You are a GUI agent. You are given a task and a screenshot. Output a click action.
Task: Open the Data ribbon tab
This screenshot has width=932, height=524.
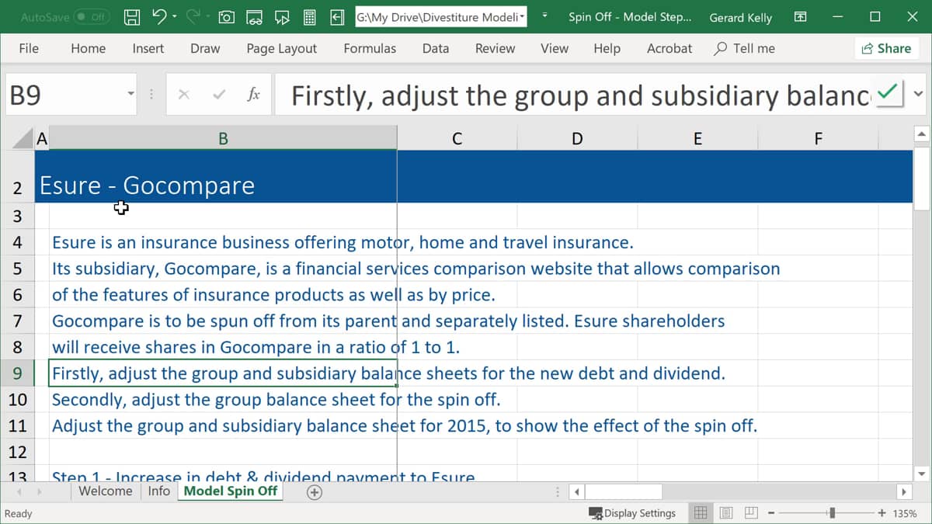click(x=436, y=48)
